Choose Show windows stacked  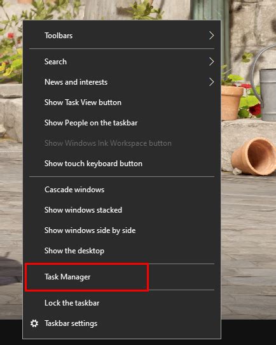[121, 210]
